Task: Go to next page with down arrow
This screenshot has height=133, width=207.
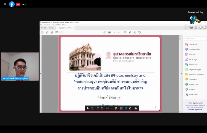Action: (109, 32)
